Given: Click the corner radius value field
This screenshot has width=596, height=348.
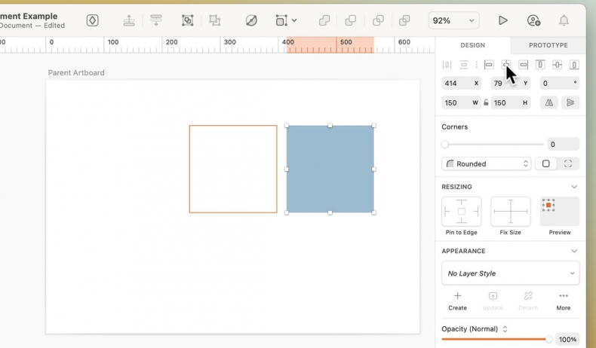Looking at the screenshot, I should pos(564,144).
